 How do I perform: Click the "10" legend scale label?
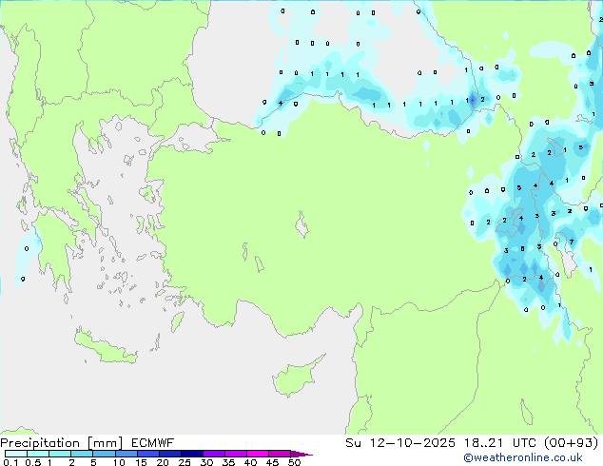(x=119, y=462)
